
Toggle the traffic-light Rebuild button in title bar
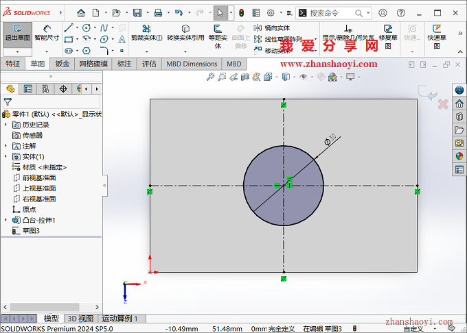click(241, 12)
